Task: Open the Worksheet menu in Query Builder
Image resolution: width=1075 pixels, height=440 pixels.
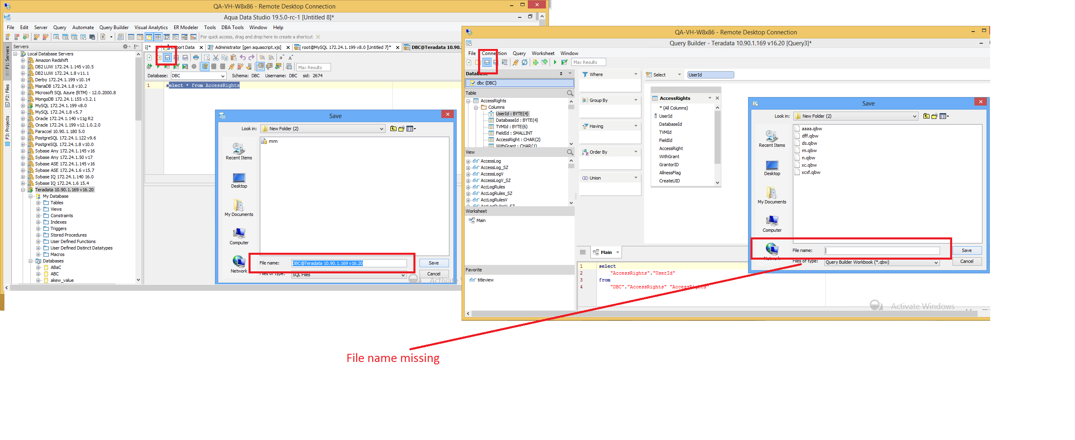Action: [543, 53]
